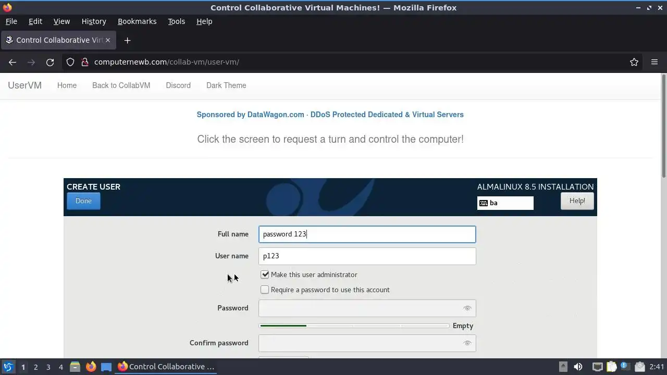Viewport: 667px width, 375px height.
Task: Open the Discord nav link
Action: tap(178, 85)
